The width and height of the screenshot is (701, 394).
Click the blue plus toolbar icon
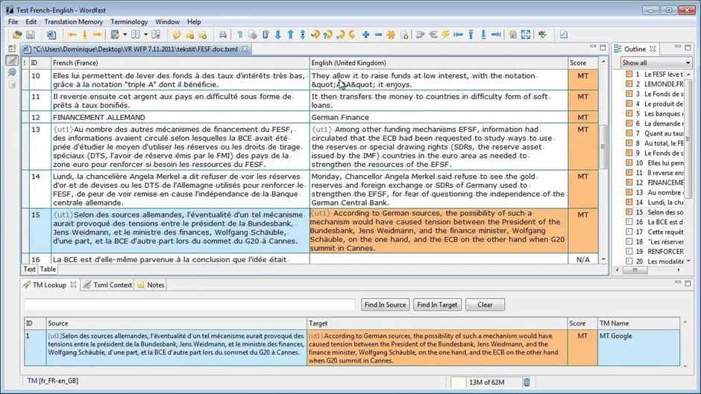coord(365,35)
